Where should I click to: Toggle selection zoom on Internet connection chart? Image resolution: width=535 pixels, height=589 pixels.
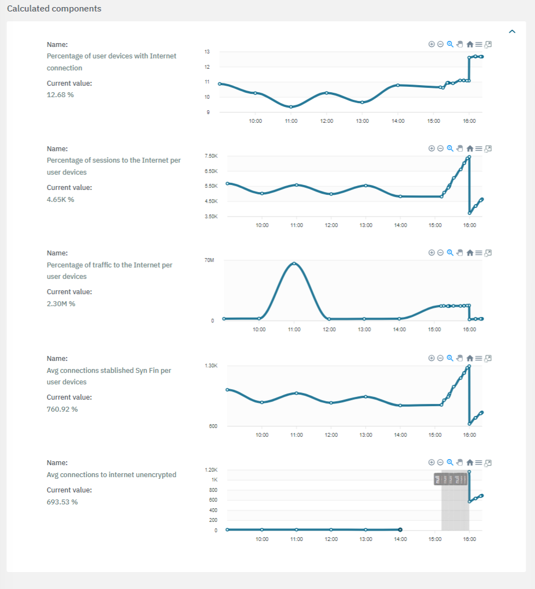coord(450,44)
